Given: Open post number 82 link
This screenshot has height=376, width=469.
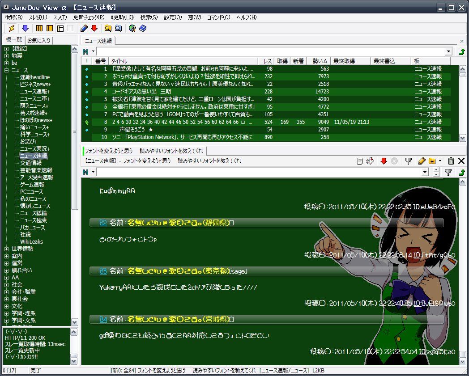Looking at the screenshot, I should click(103, 223).
